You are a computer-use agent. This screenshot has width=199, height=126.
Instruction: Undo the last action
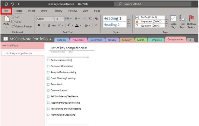[x=12, y=4]
